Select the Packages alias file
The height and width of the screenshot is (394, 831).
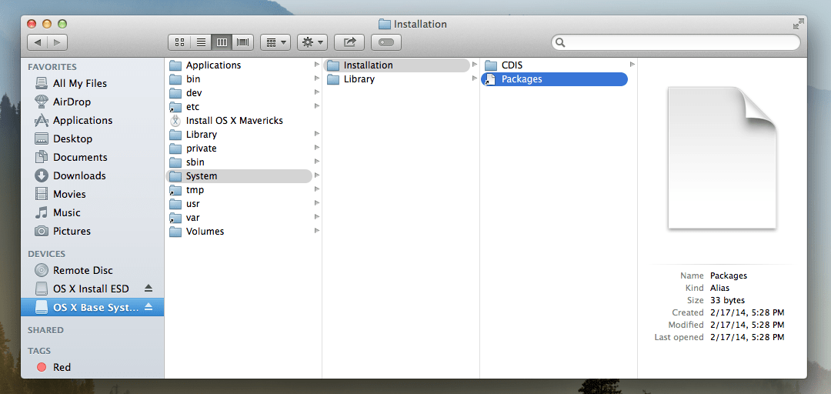(x=554, y=79)
